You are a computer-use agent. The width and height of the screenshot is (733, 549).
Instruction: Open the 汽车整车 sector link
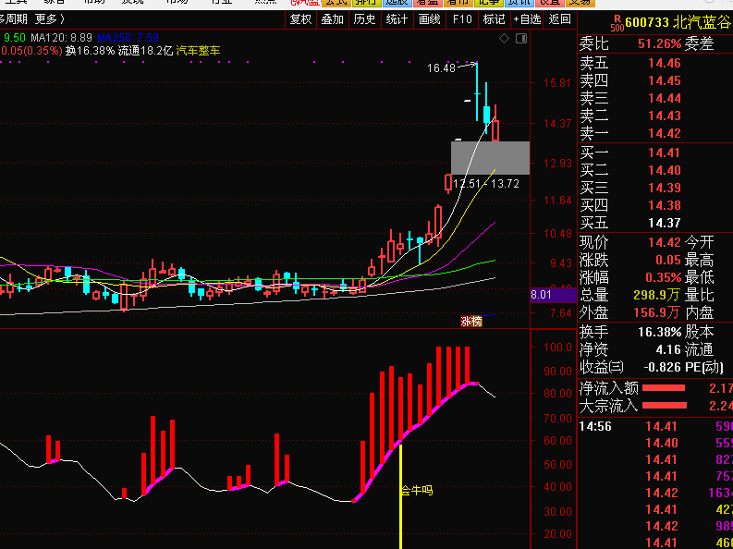point(198,51)
